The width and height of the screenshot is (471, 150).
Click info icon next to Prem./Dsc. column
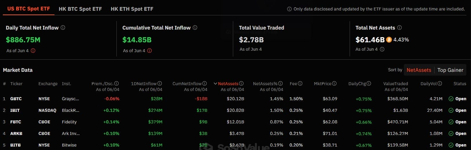click(116, 83)
